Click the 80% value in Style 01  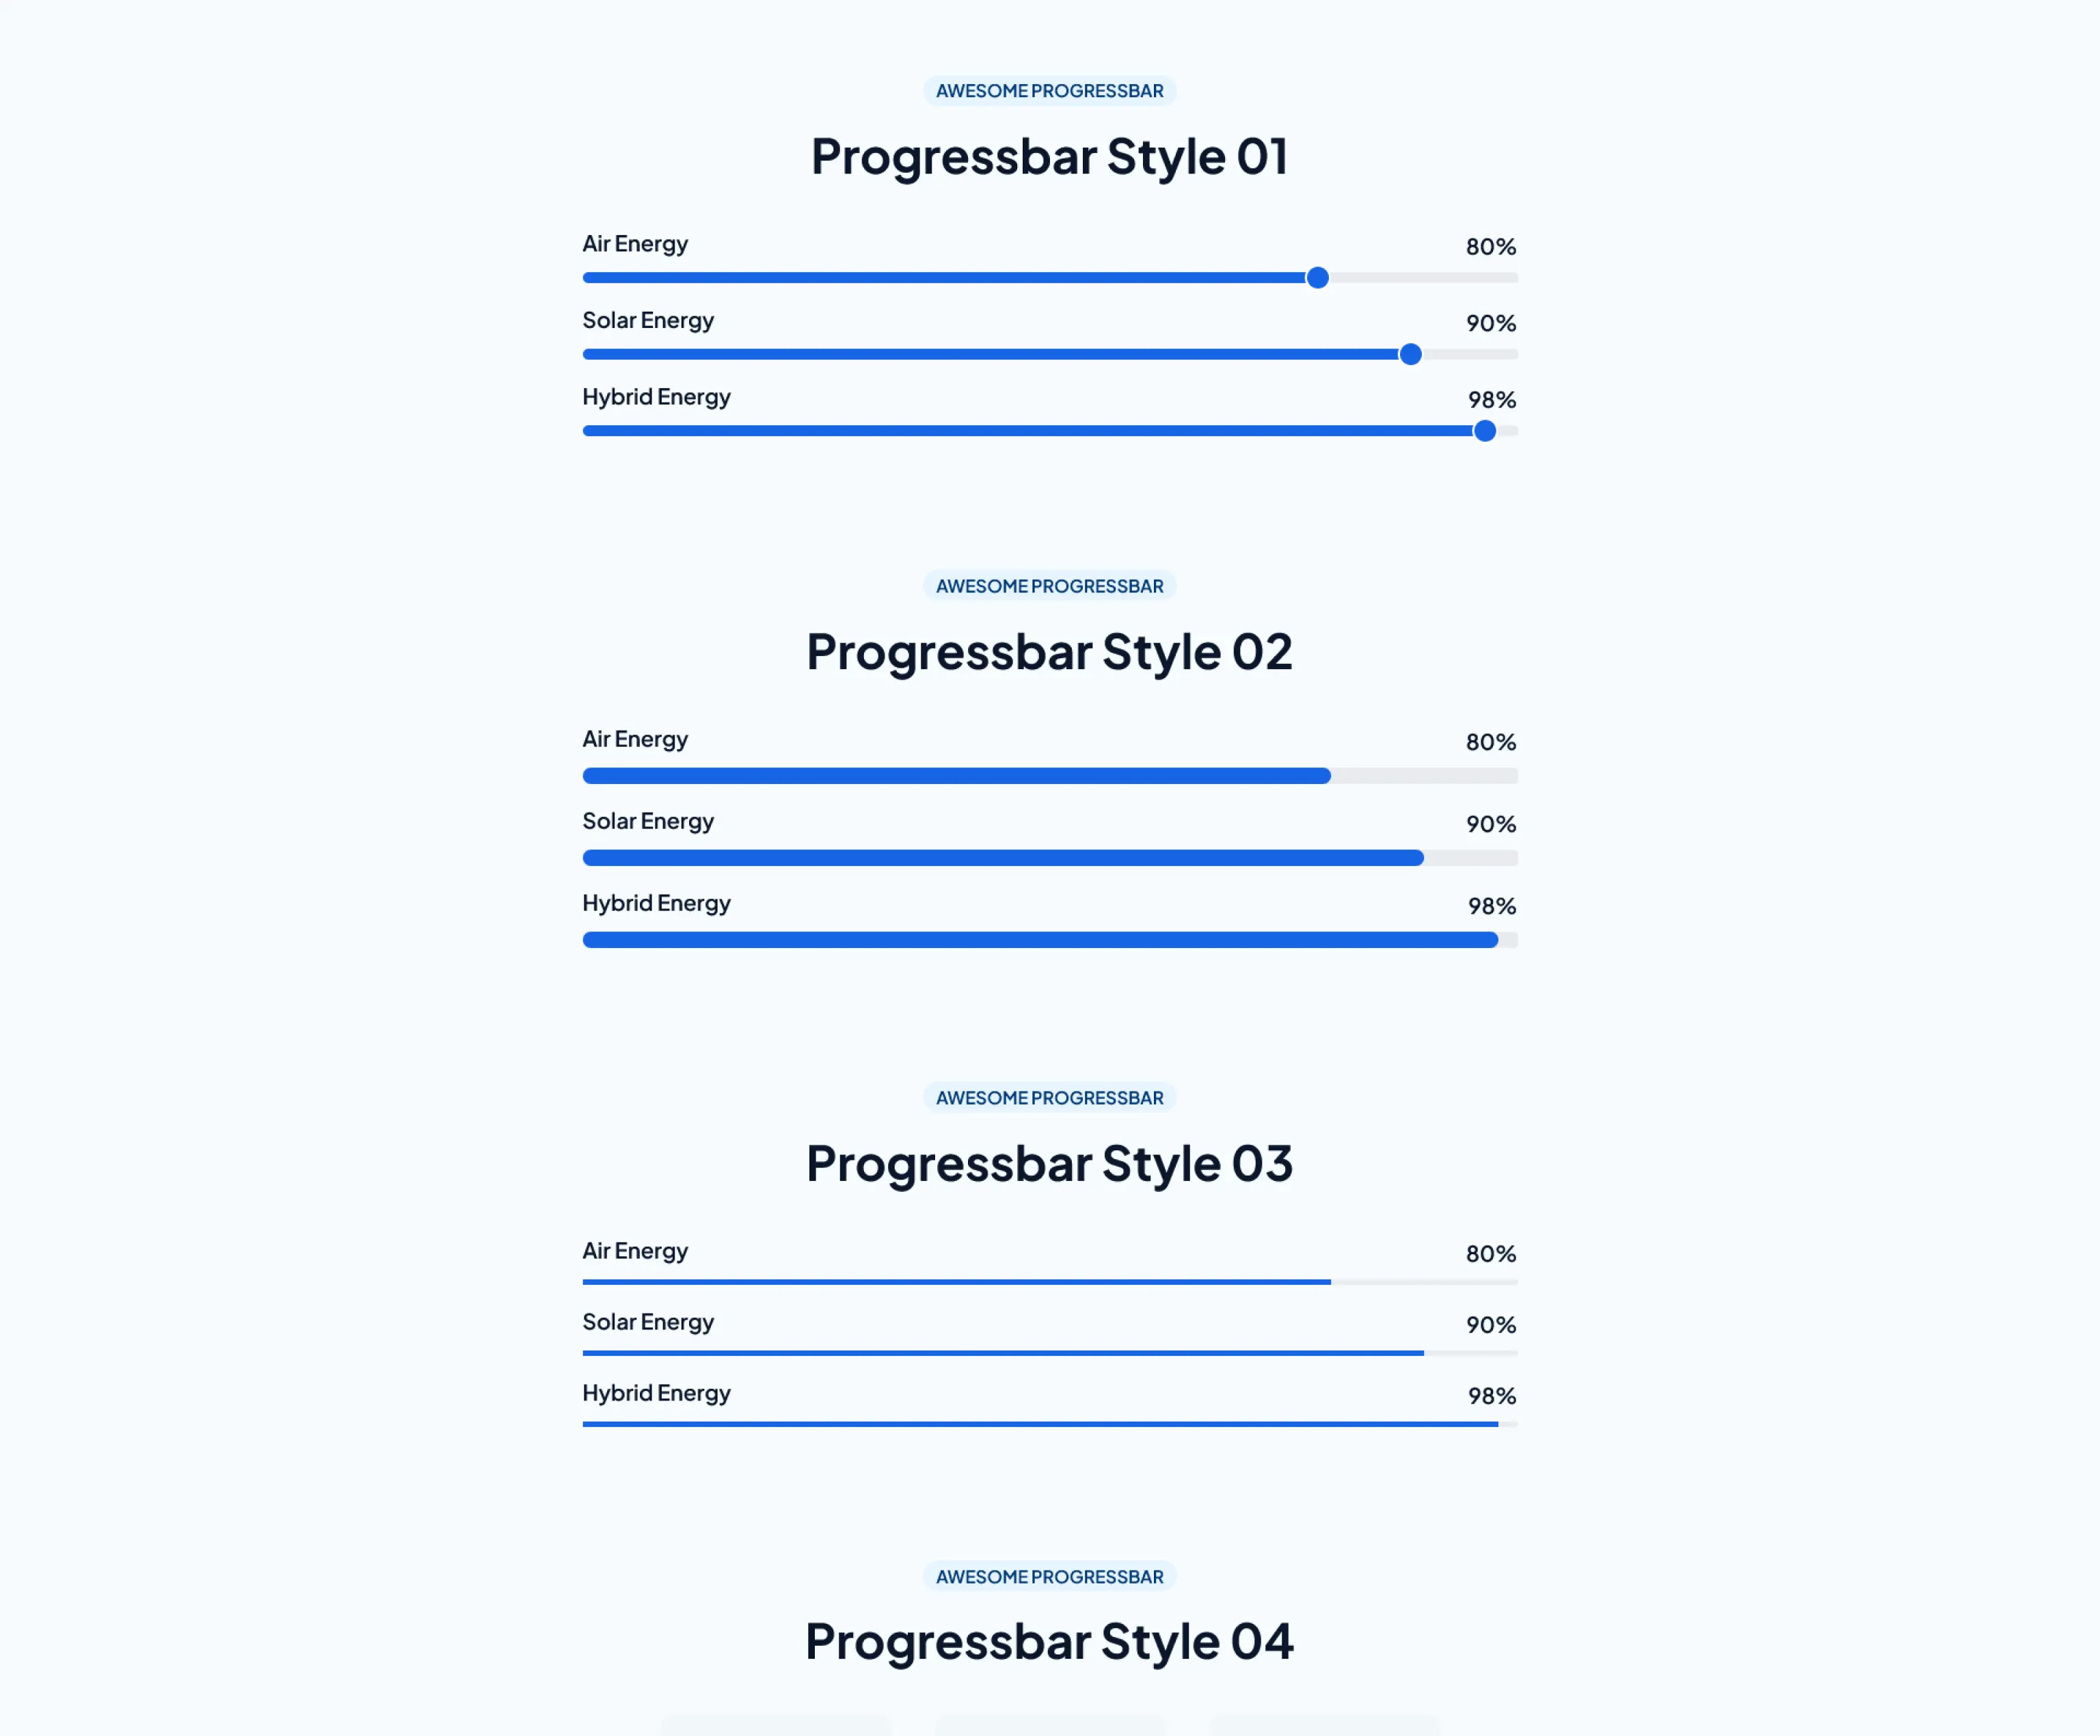click(x=1490, y=247)
